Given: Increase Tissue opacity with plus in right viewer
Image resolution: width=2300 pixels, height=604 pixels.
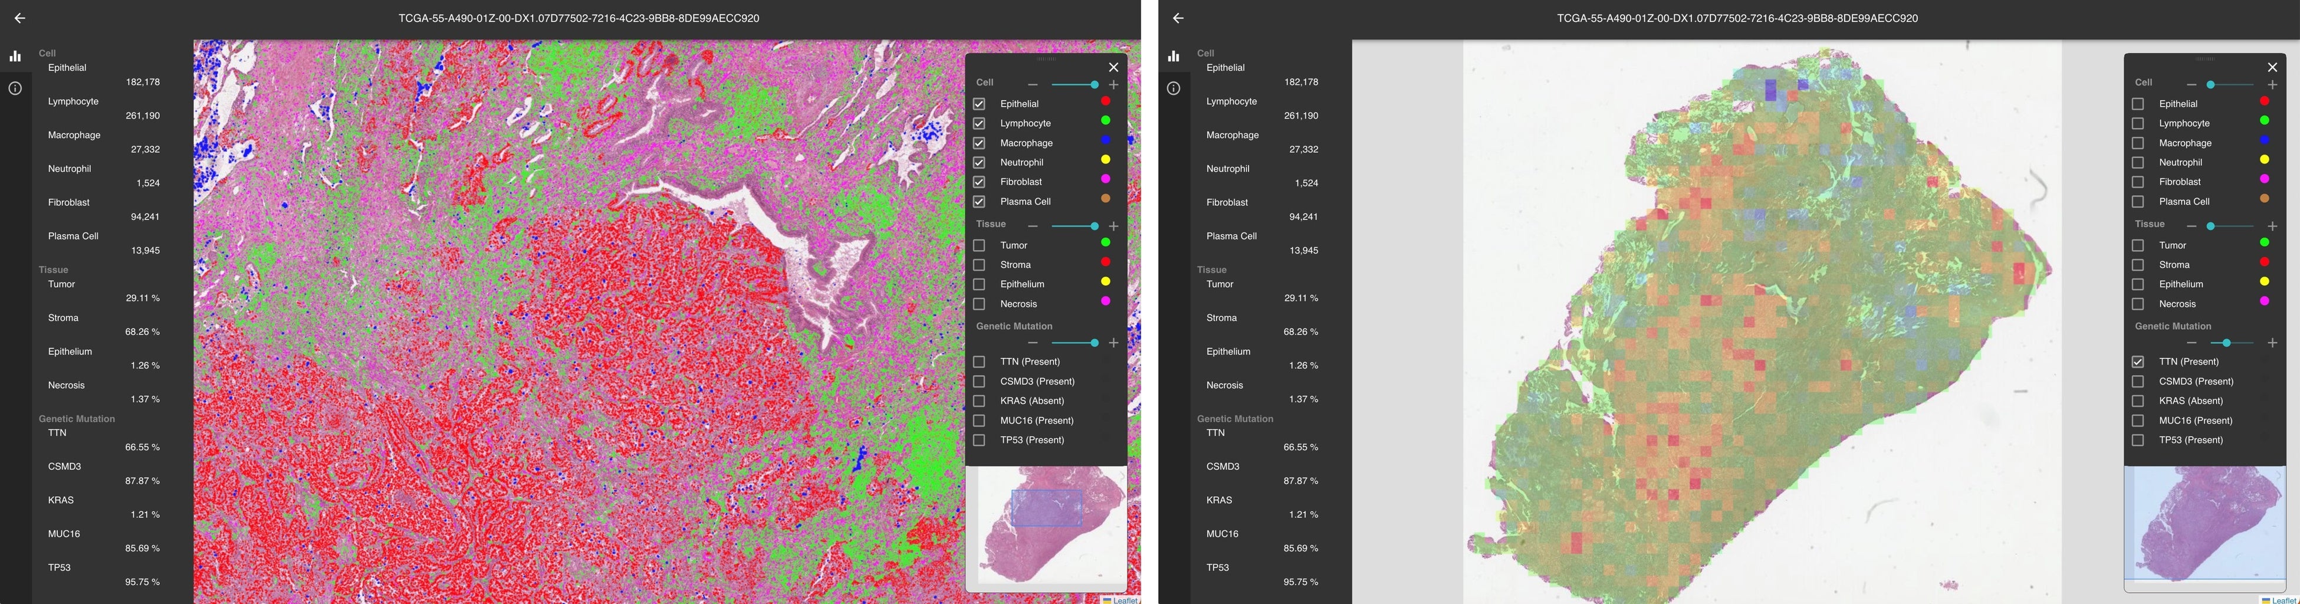Looking at the screenshot, I should click(2272, 226).
